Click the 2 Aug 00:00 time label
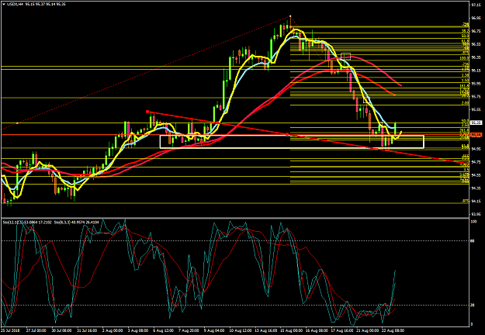The height and width of the screenshot is (335, 485). point(111,330)
